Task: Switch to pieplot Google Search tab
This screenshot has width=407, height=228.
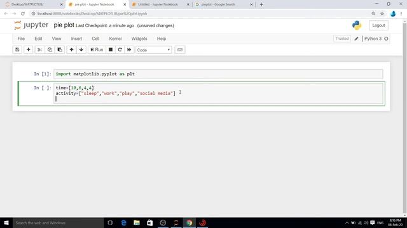Action: pyautogui.click(x=224, y=4)
